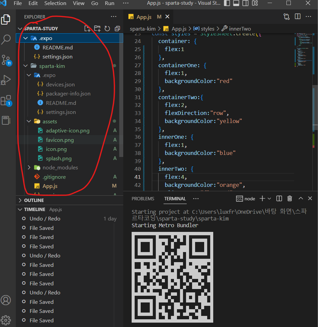Open the Go menu
Image resolution: width=318 pixels, height=327 pixels.
click(95, 3)
